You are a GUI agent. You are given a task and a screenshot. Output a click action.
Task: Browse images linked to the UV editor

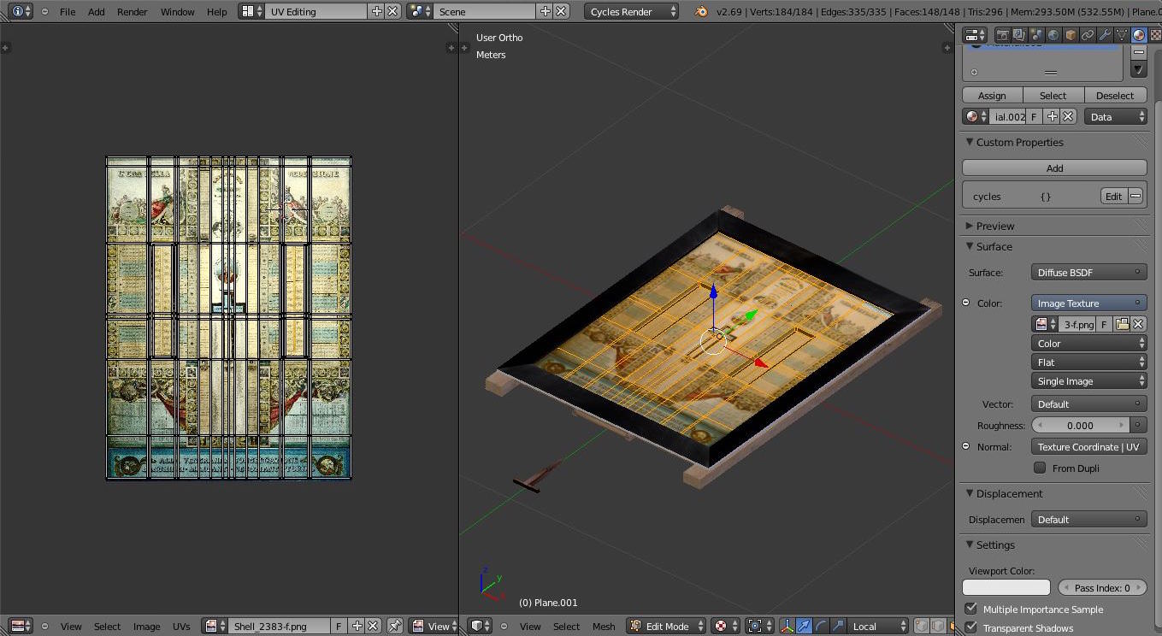coord(215,626)
